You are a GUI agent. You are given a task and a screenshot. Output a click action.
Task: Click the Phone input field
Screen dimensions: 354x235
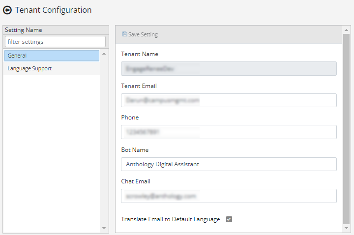coord(229,132)
